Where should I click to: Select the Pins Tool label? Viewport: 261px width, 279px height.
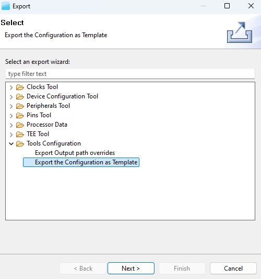39,115
